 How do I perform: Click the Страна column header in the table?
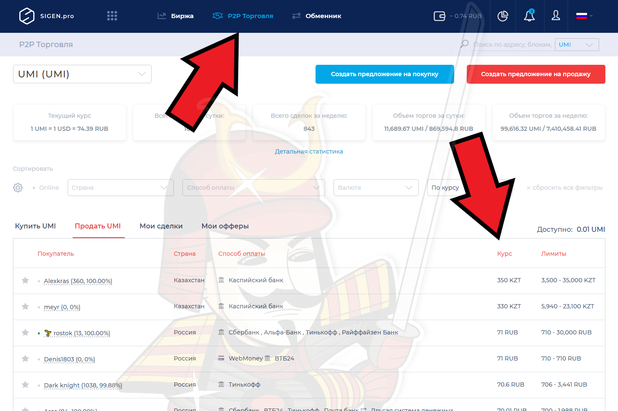pyautogui.click(x=184, y=254)
